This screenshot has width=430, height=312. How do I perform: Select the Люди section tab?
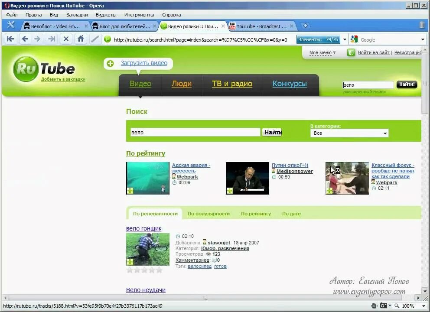point(182,84)
